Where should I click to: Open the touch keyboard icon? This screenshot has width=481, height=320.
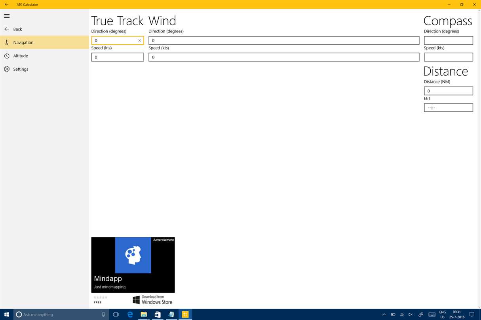(x=432, y=314)
